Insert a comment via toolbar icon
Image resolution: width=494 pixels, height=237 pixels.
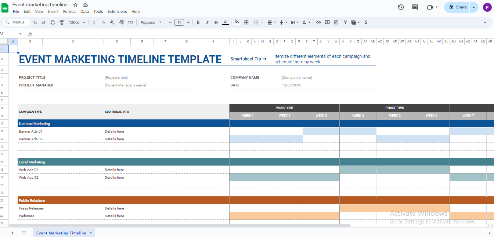[327, 22]
